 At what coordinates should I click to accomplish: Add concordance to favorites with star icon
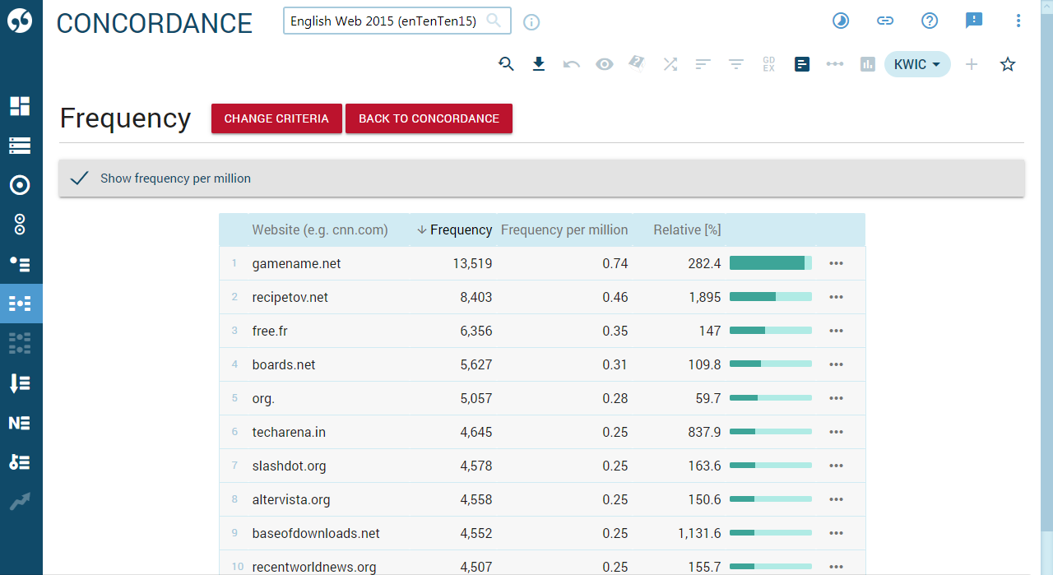[x=1008, y=64]
